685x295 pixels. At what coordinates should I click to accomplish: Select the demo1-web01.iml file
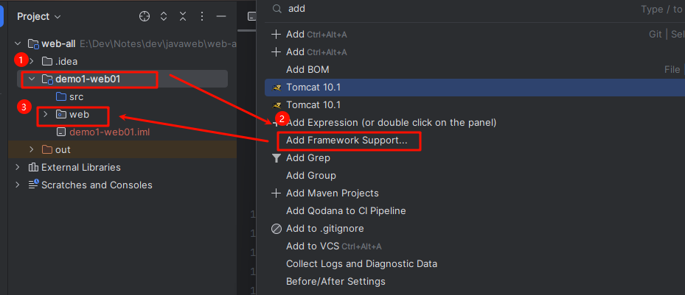click(x=110, y=132)
